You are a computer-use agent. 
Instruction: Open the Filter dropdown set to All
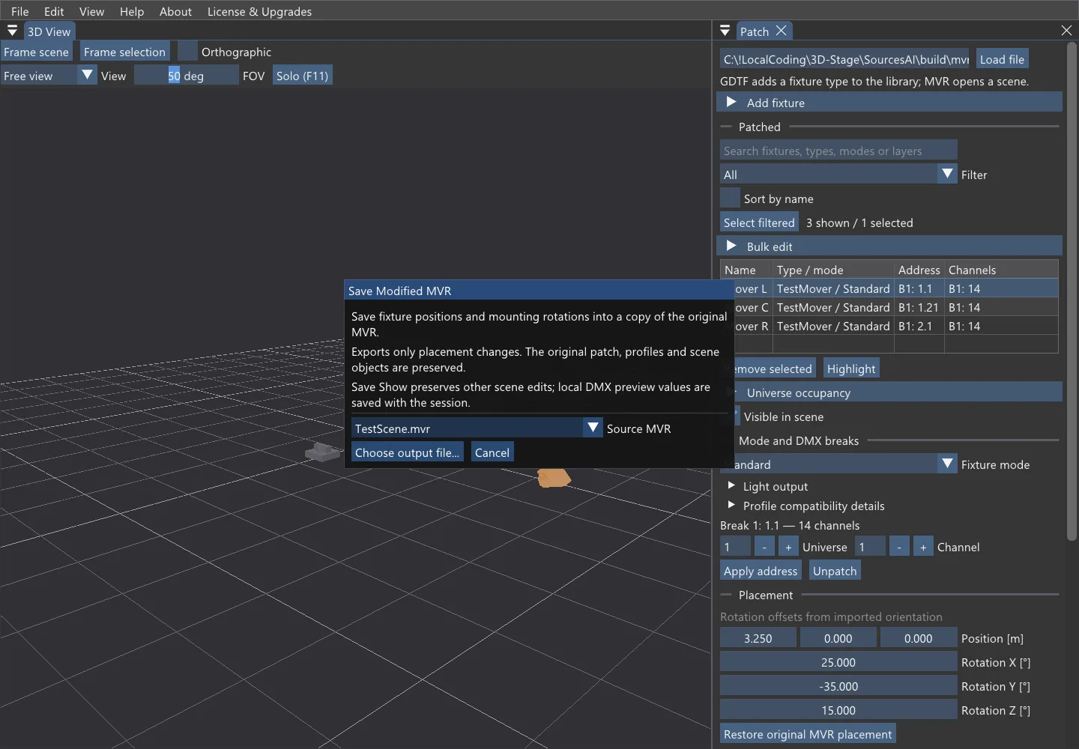(x=838, y=175)
